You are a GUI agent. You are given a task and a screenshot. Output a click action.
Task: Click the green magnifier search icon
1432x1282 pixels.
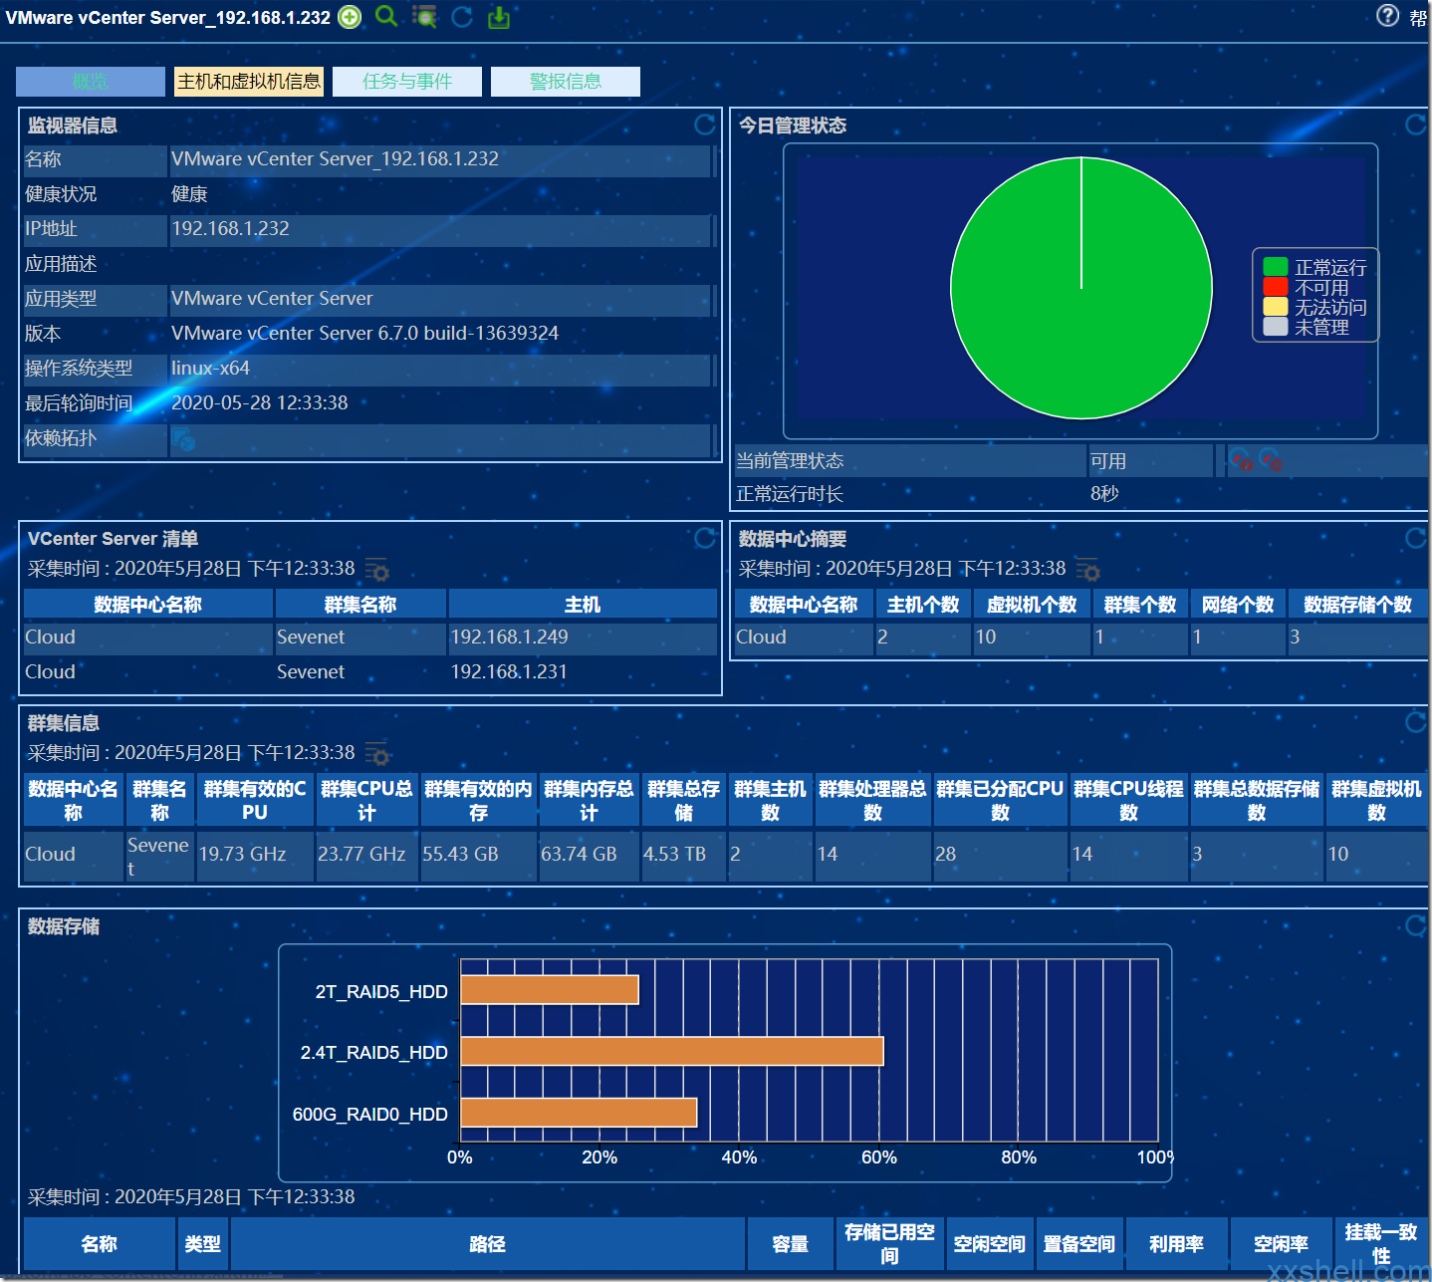tap(386, 16)
